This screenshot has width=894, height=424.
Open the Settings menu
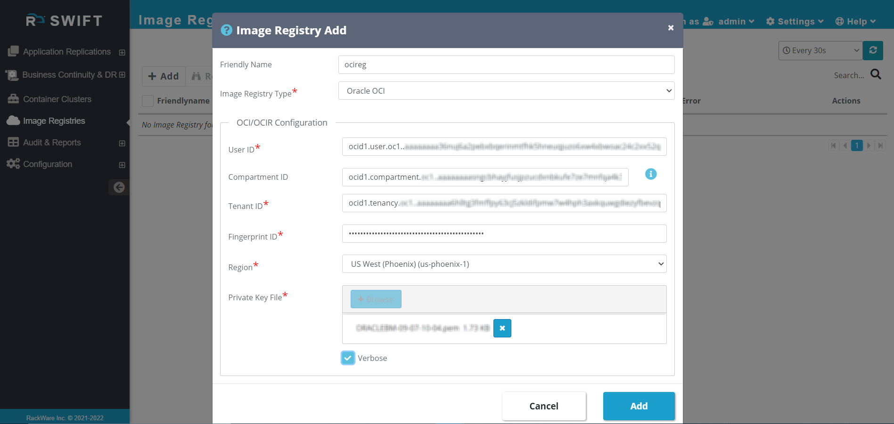coord(795,21)
